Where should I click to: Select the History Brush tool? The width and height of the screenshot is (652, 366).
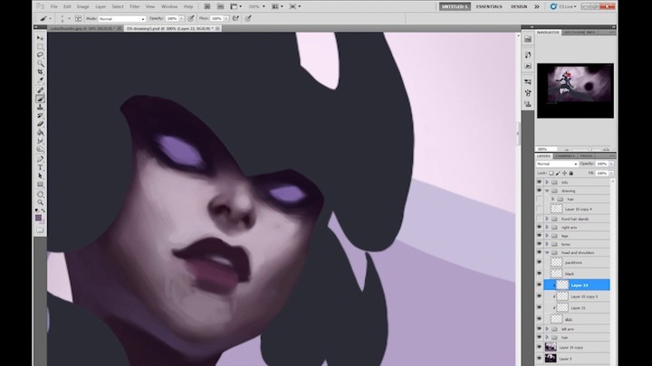[41, 116]
